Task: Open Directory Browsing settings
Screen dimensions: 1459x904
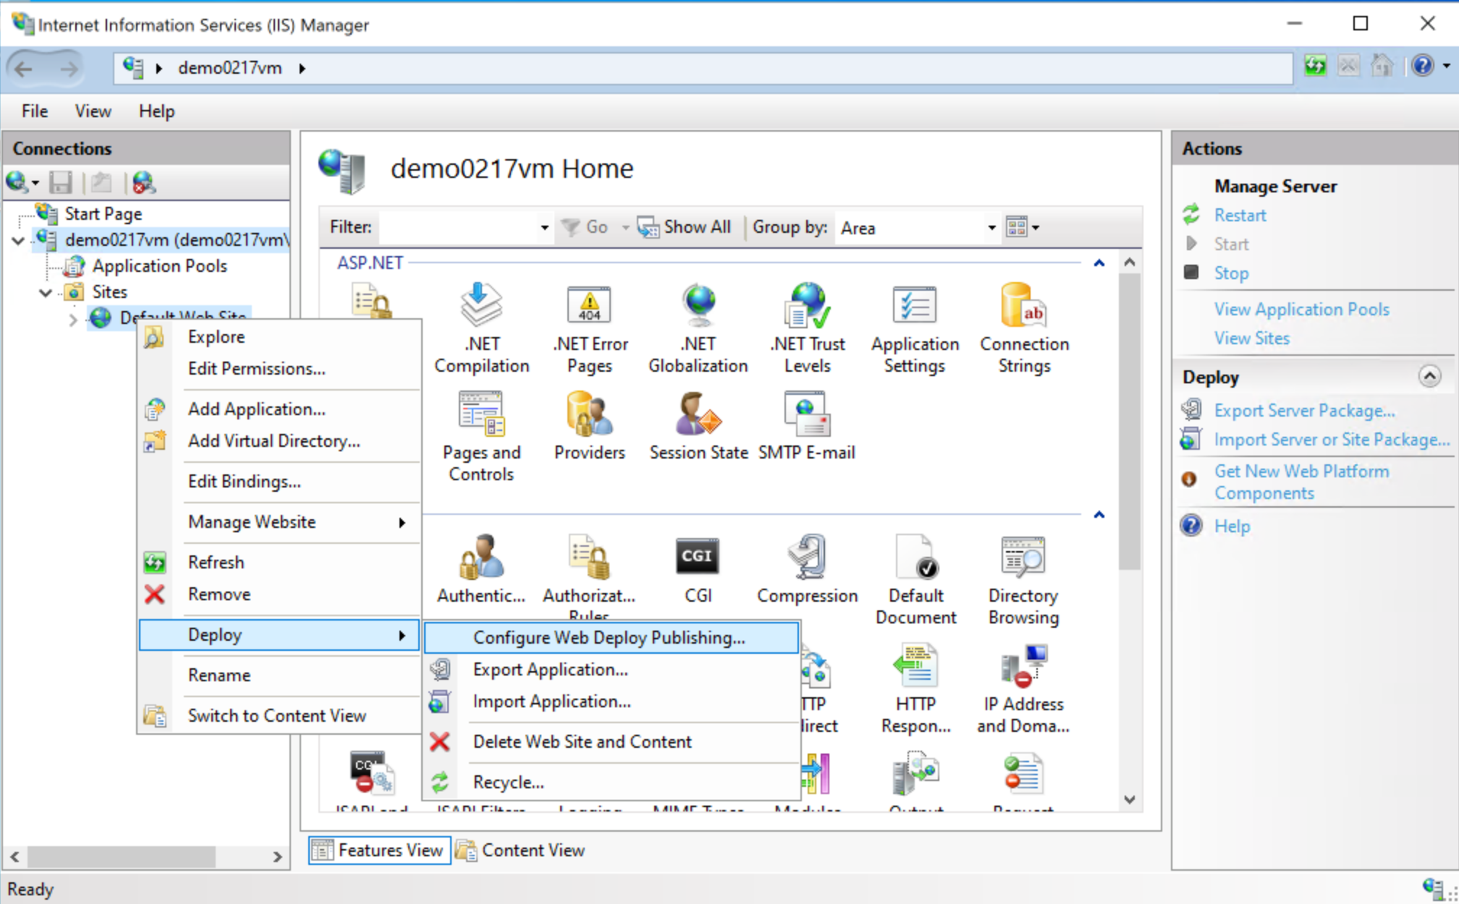Action: [x=1023, y=571]
